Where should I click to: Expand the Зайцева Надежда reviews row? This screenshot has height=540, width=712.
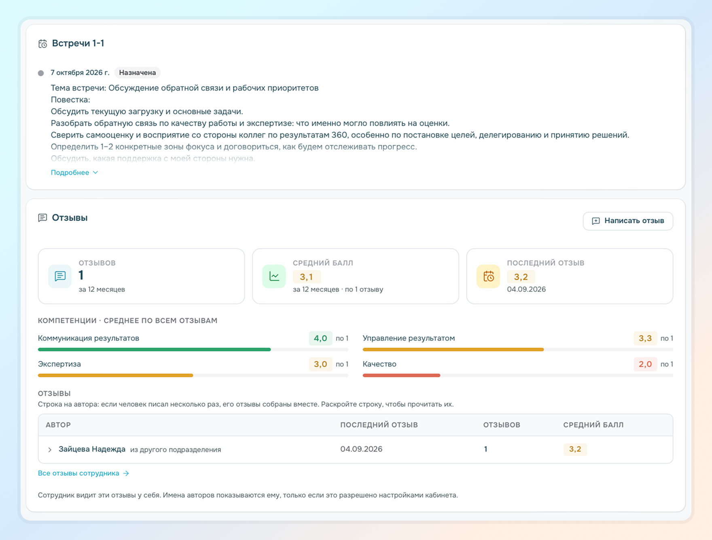50,449
